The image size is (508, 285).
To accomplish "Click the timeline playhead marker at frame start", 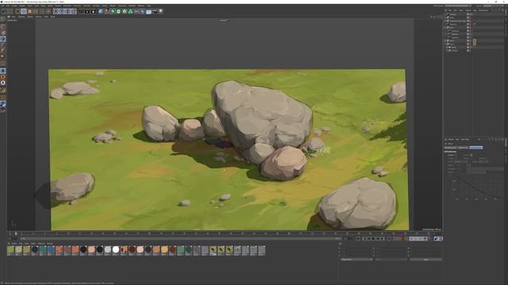I will [x=16, y=234].
